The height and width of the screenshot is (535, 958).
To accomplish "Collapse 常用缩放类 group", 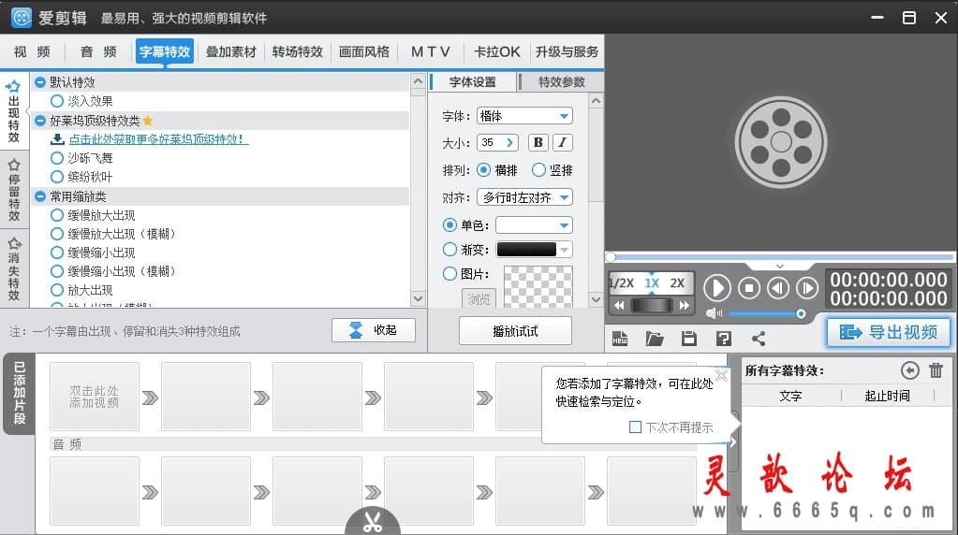I will pos(40,195).
